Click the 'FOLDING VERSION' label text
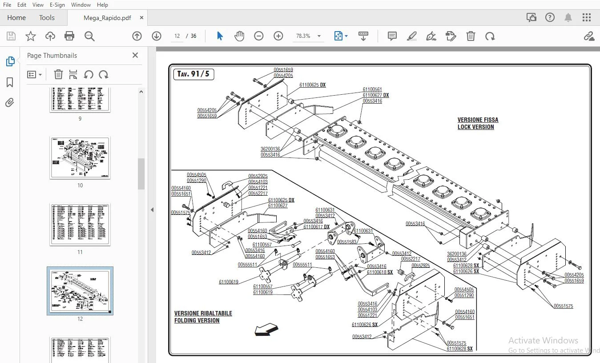600x363 pixels. coord(197,320)
